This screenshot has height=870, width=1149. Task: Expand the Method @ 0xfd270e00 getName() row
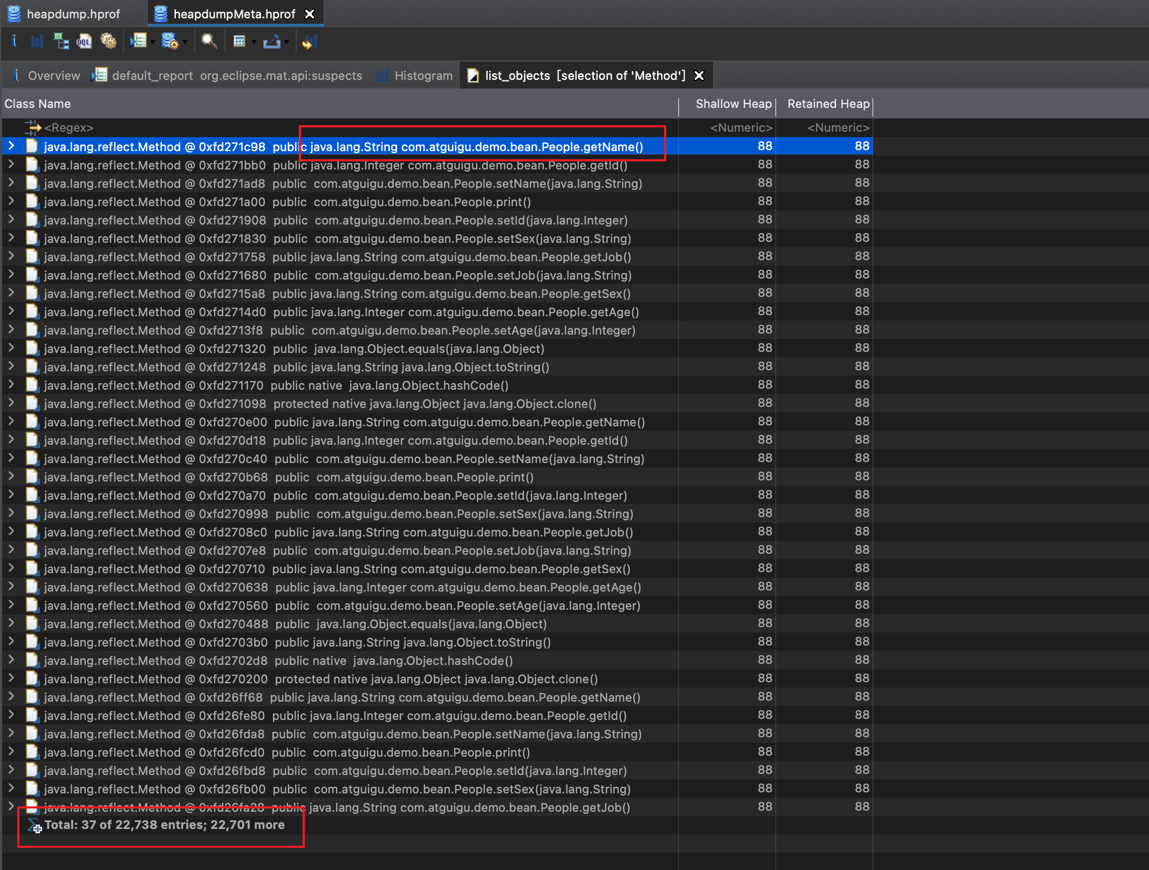click(x=11, y=421)
